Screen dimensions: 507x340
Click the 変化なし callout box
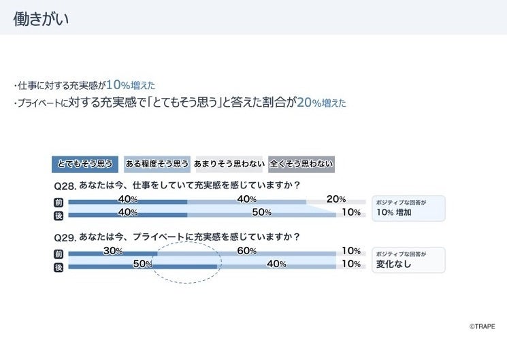(408, 260)
